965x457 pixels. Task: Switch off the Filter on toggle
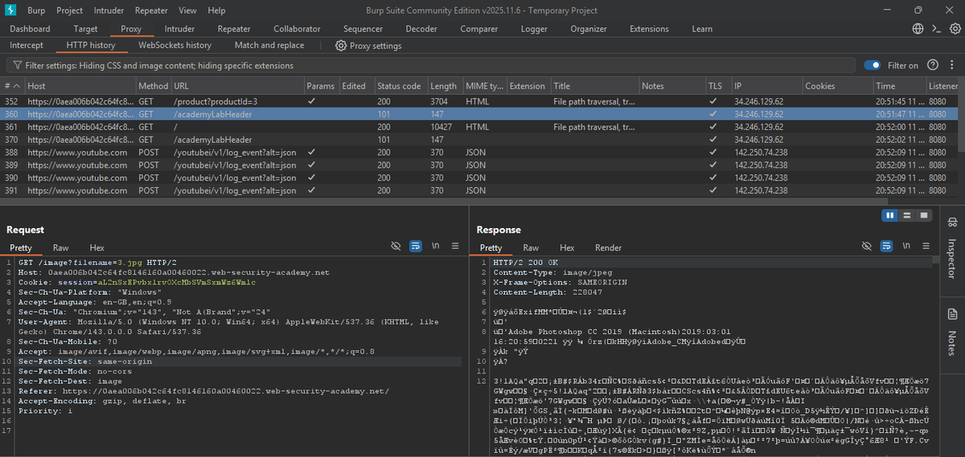872,65
